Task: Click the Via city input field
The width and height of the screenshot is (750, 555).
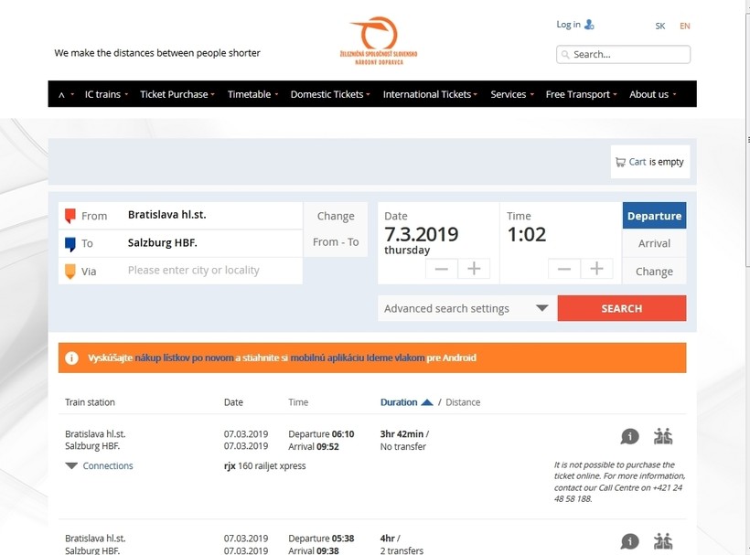Action: point(212,271)
